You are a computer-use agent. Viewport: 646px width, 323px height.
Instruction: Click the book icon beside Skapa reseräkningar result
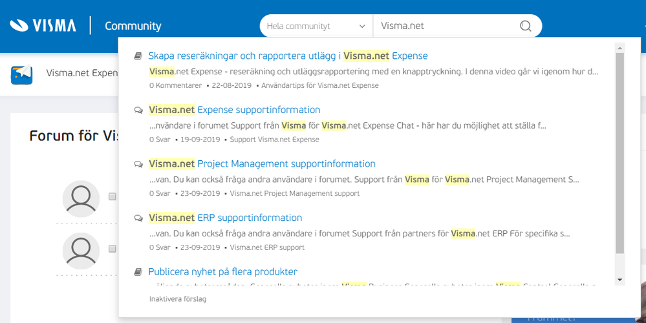[x=138, y=56]
